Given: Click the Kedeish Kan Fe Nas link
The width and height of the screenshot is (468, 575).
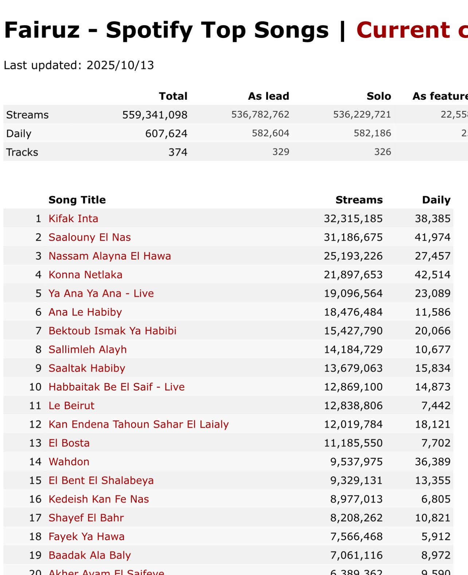Looking at the screenshot, I should (x=99, y=499).
